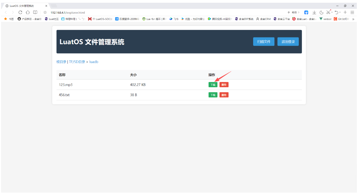Restore down the browser window
The width and height of the screenshot is (357, 194).
pos(345,6)
